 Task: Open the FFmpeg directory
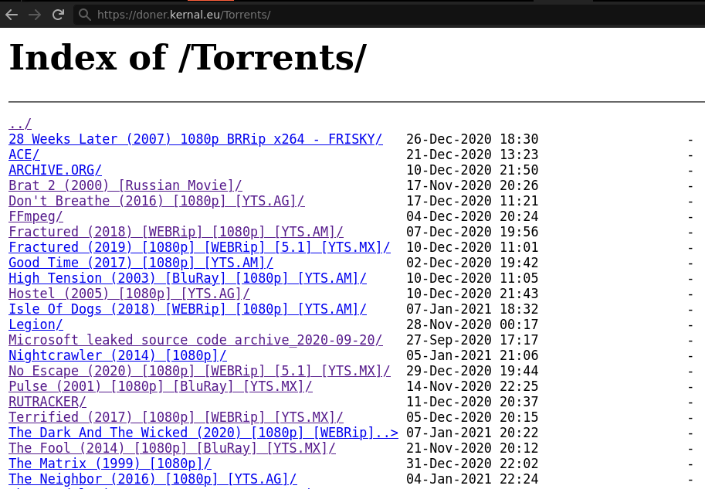pos(36,216)
